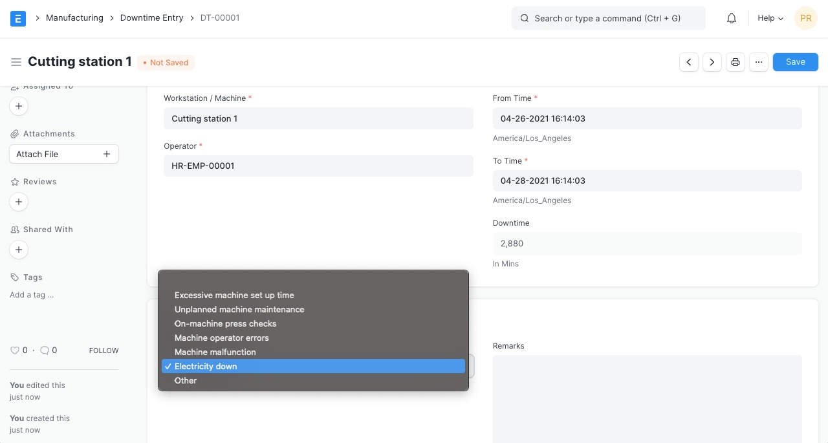Add a review with the plus button
Image resolution: width=828 pixels, height=443 pixels.
click(19, 202)
